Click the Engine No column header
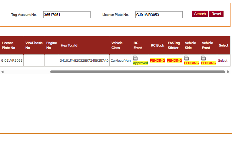Viewport: 232px width, 147px height. click(x=51, y=45)
